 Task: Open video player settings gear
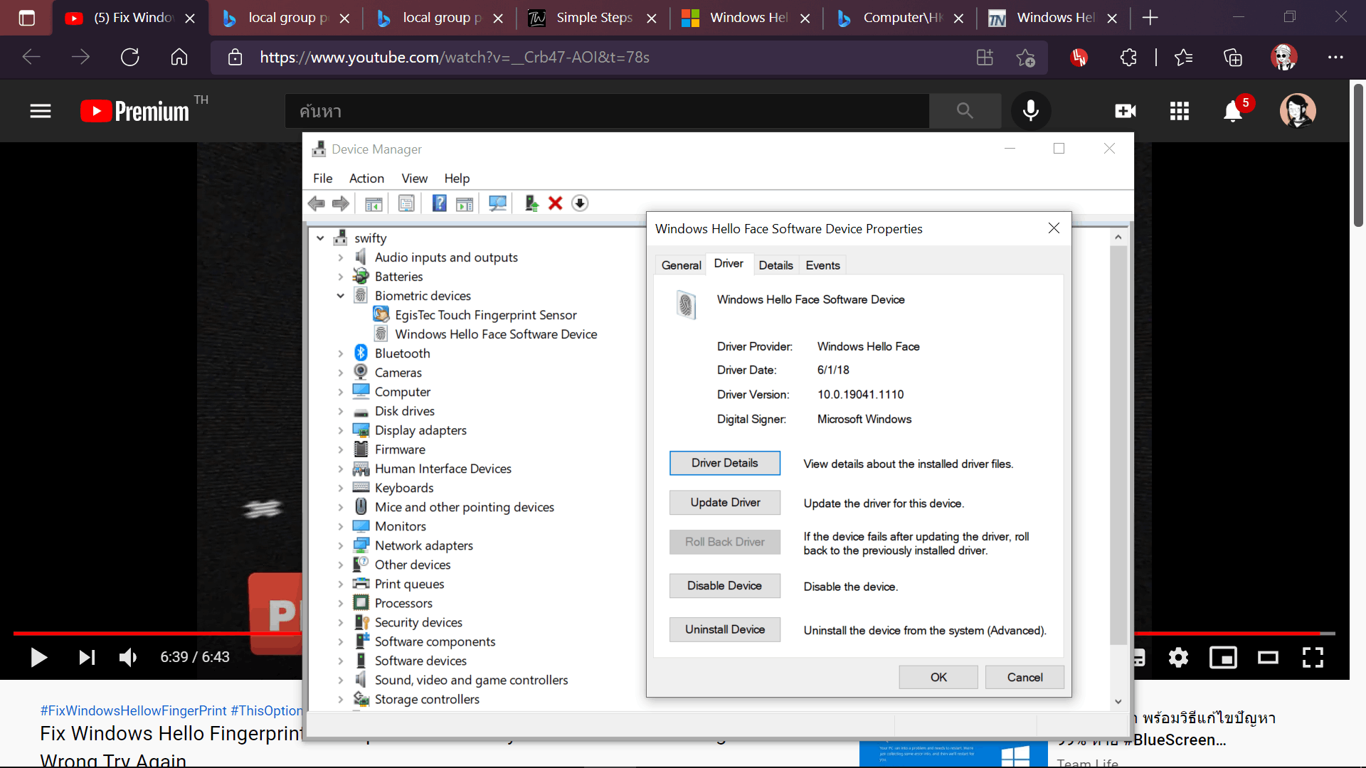[x=1178, y=657]
